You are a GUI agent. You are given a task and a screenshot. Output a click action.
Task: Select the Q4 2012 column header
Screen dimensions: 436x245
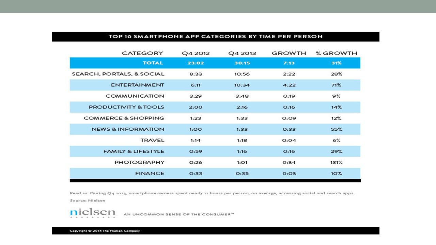point(196,53)
